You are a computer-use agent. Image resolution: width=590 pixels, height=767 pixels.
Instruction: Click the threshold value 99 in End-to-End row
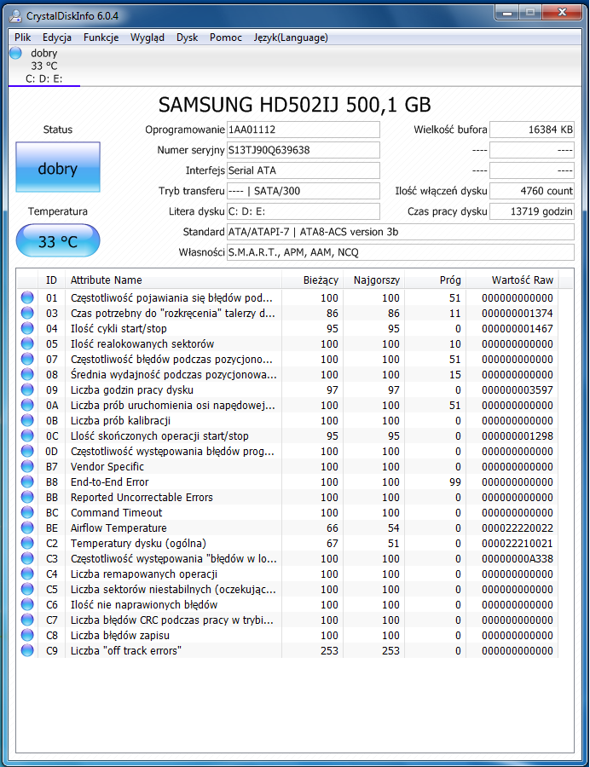[455, 482]
